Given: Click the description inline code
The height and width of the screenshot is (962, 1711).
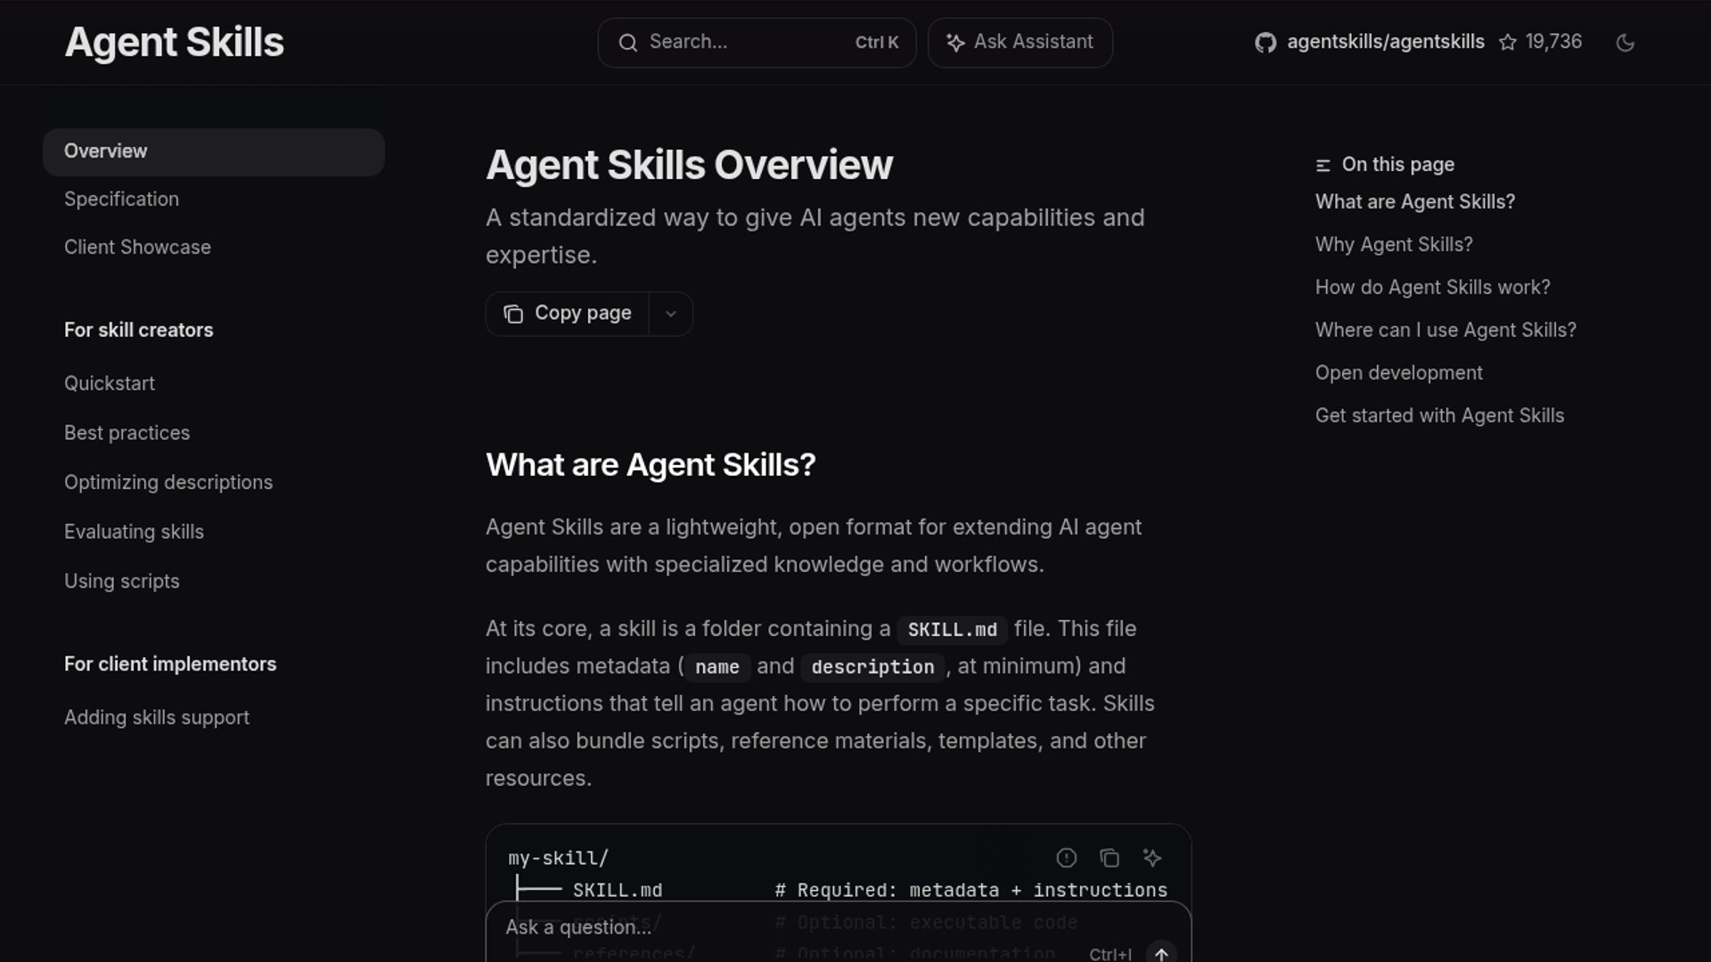Looking at the screenshot, I should pos(872,667).
